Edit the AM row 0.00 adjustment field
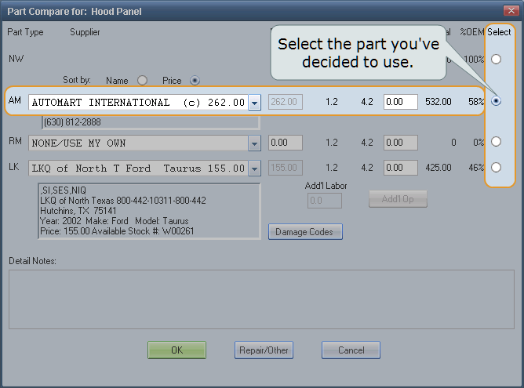The height and width of the screenshot is (388, 524). (400, 102)
